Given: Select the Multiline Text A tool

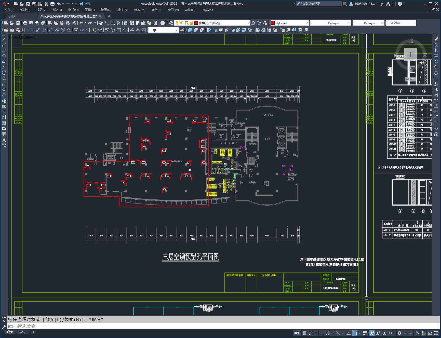Looking at the screenshot, I should point(4,140).
